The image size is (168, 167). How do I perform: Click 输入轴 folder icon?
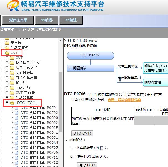12,83
